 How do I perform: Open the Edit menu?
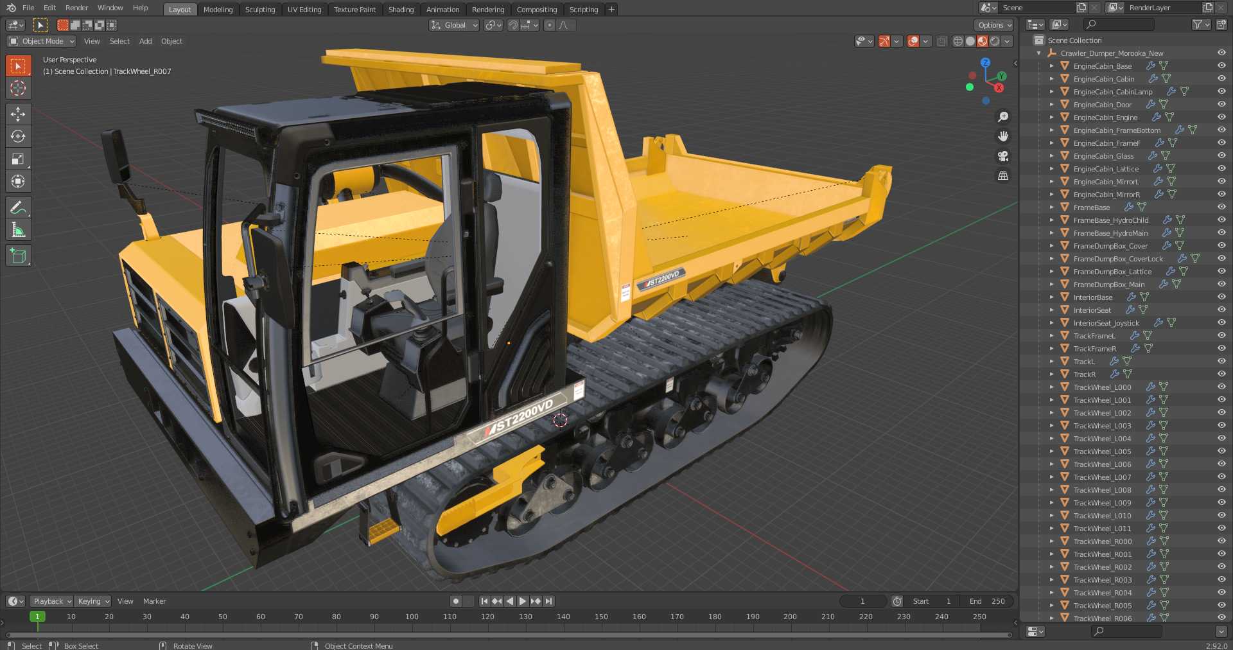[49, 8]
